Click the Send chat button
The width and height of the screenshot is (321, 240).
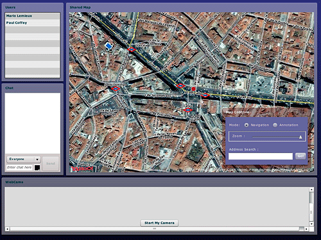[x=51, y=164]
